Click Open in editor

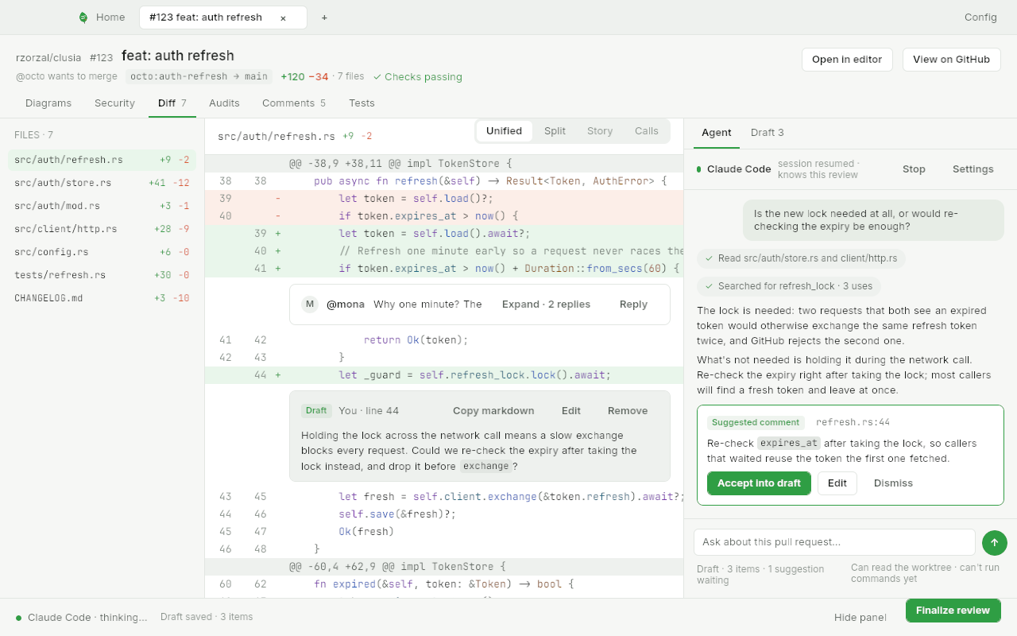(847, 60)
